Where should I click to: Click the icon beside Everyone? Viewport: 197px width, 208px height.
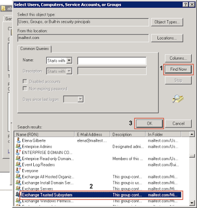18,171
